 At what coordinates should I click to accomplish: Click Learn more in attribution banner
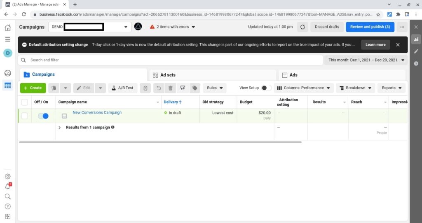point(375,45)
